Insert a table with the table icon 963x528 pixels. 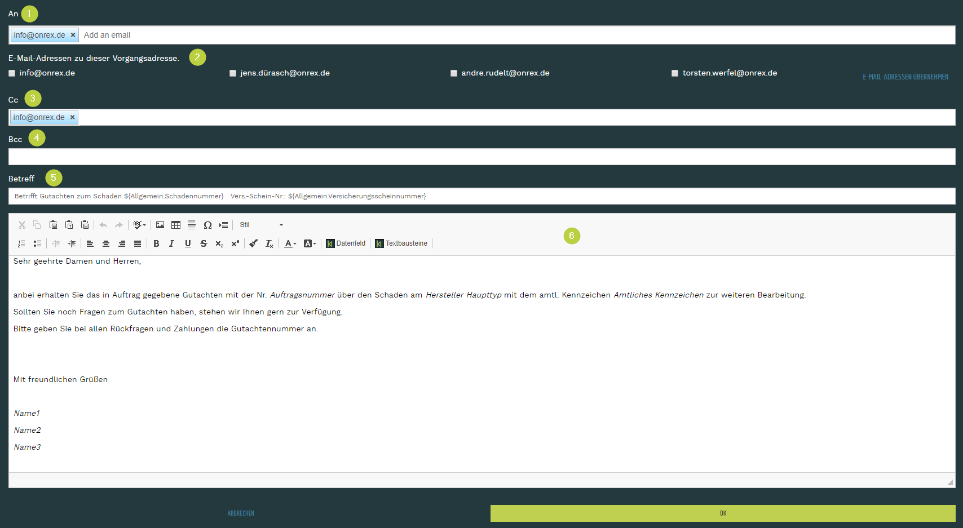(x=176, y=225)
